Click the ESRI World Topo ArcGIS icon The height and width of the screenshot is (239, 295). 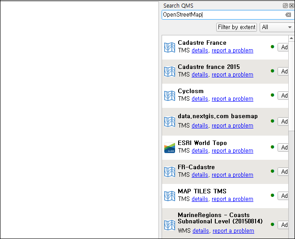[x=170, y=148]
